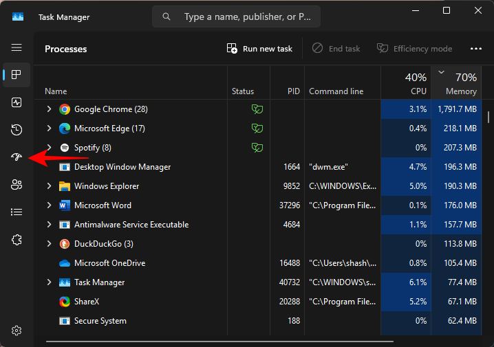This screenshot has height=347, width=494.
Task: Click the search magnifier icon
Action: click(167, 16)
